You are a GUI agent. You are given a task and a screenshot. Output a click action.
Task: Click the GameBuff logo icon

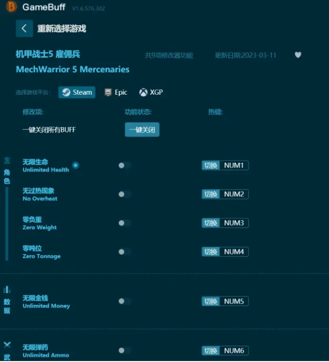[x=11, y=7]
